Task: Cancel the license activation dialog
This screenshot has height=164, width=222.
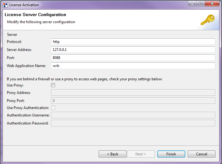Action: pos(202,154)
